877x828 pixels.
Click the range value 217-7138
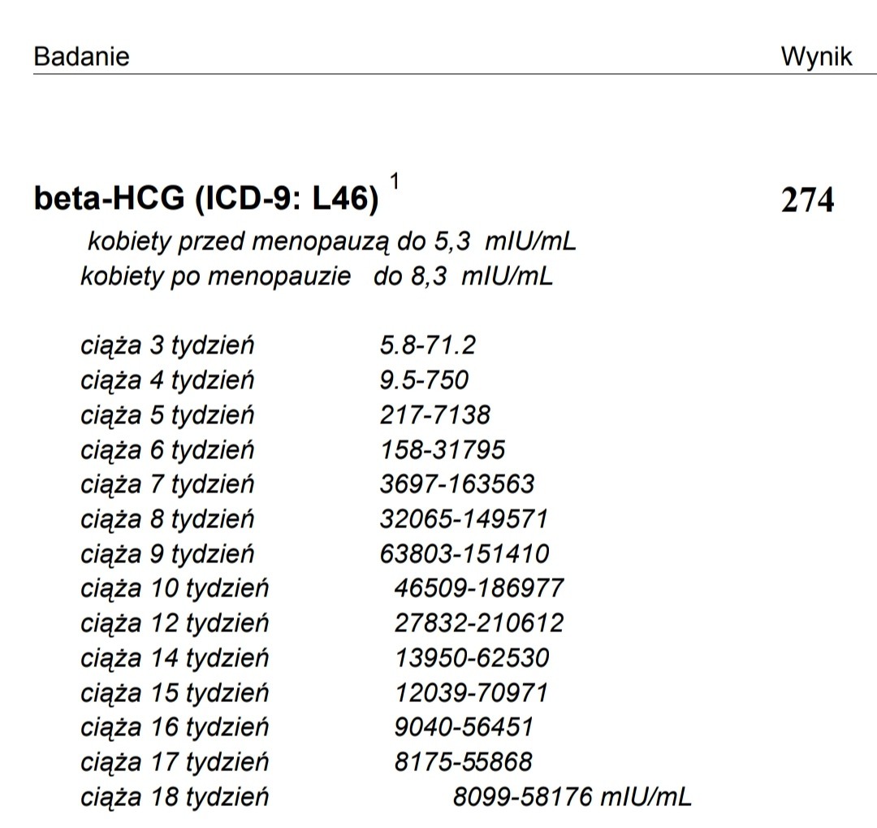point(434,415)
